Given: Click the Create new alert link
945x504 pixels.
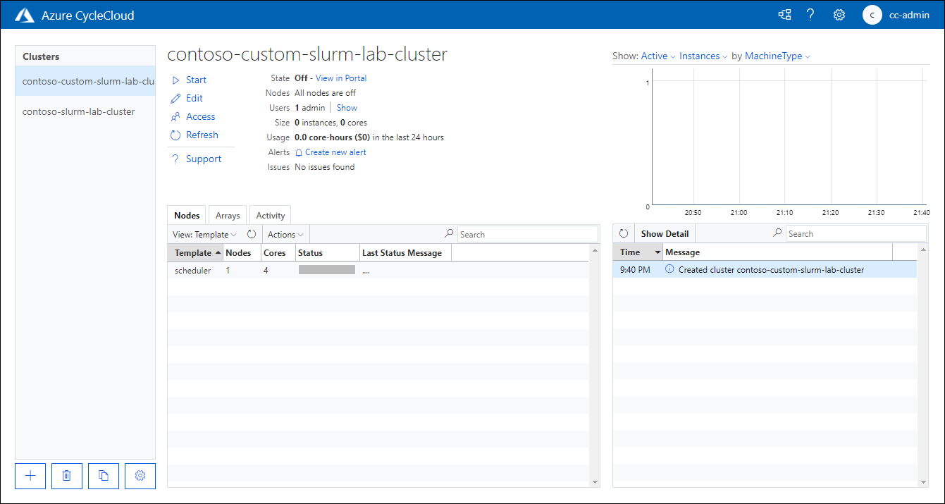Looking at the screenshot, I should (336, 152).
